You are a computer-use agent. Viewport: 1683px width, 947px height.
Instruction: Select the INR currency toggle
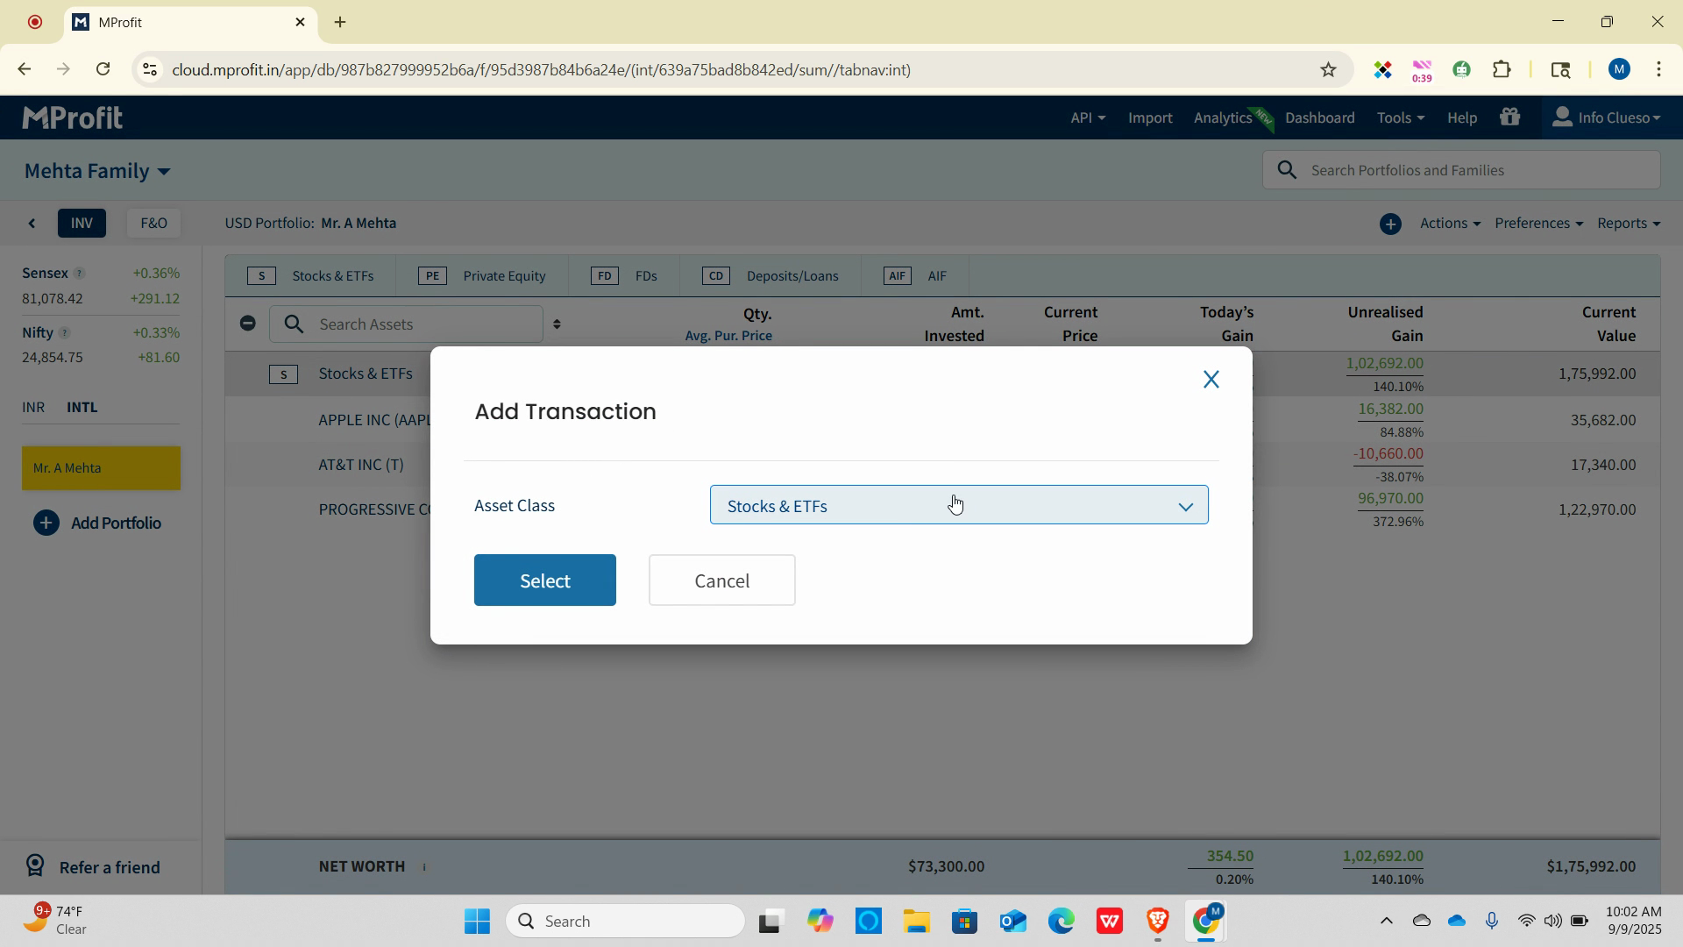(x=33, y=408)
